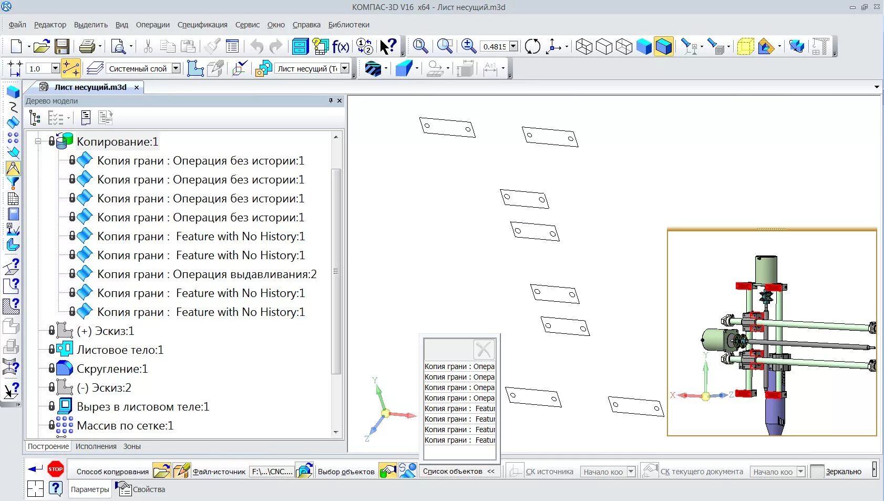Select Скругление:1 in the model tree
Image resolution: width=884 pixels, height=501 pixels.
[112, 369]
